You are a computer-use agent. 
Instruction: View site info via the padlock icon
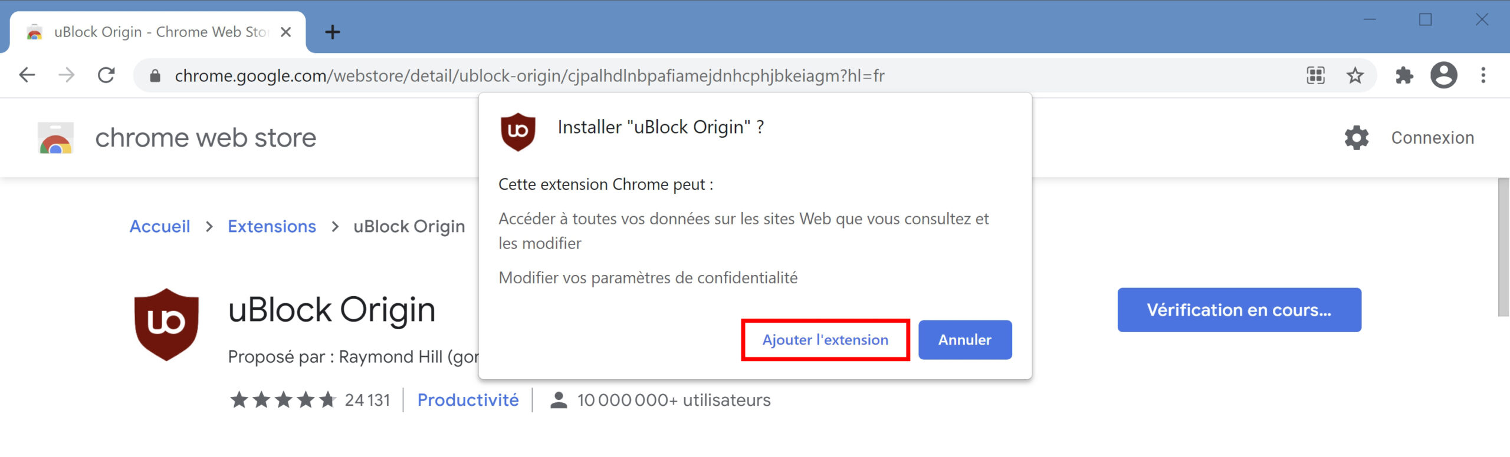point(155,75)
